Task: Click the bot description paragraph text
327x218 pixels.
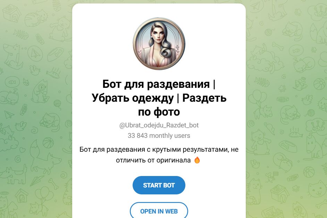Action: tap(159, 155)
